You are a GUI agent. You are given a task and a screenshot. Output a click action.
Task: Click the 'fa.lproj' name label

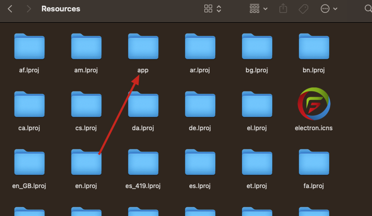pos(314,186)
